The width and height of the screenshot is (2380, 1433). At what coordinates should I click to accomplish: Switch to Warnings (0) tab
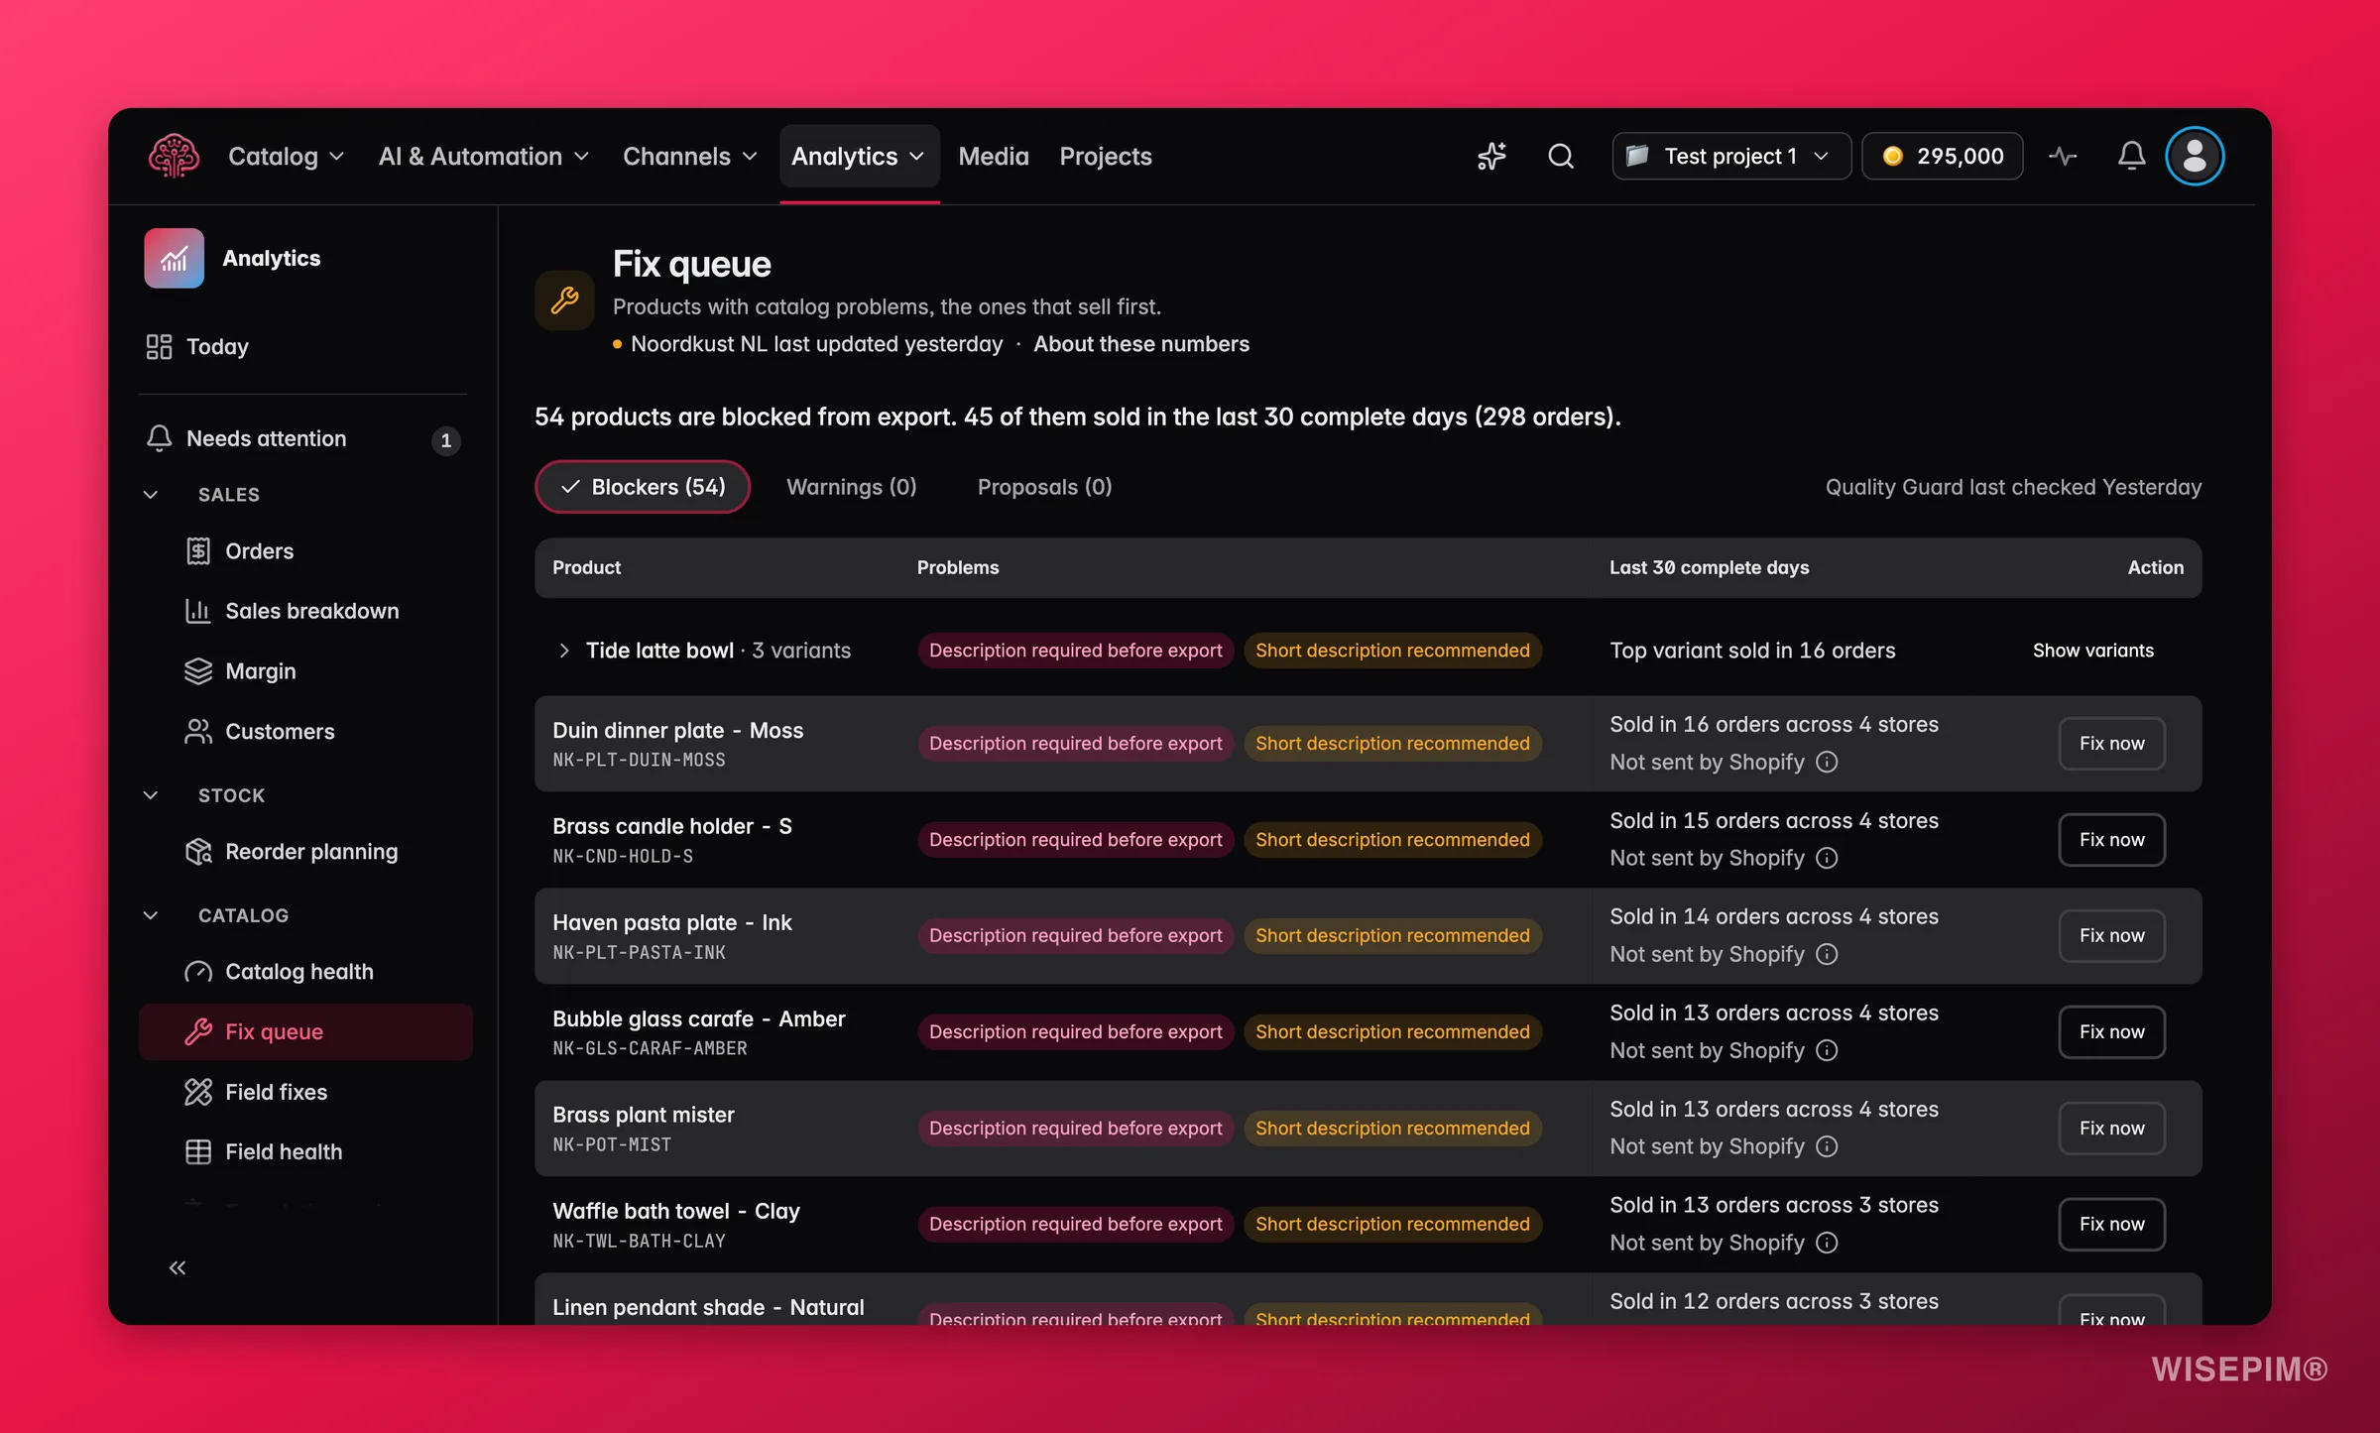click(851, 487)
